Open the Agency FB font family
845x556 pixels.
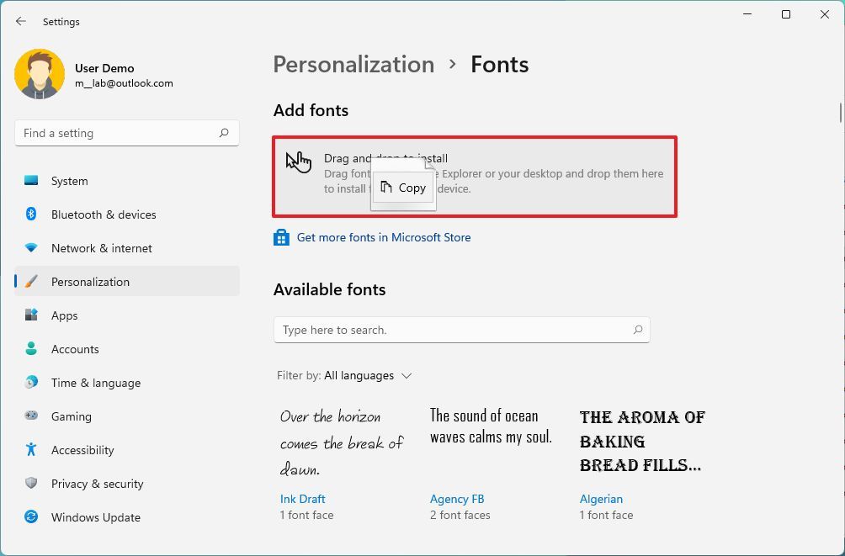pyautogui.click(x=457, y=499)
